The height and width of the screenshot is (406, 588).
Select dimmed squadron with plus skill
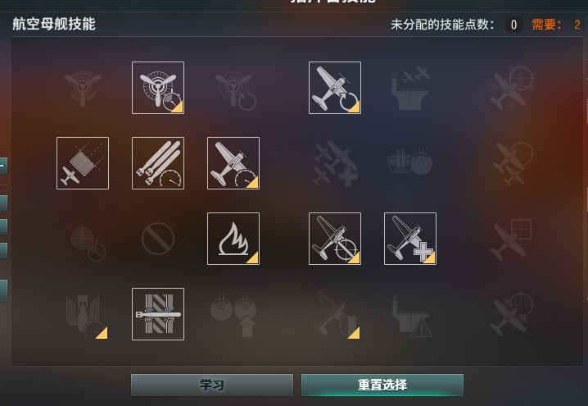[335, 163]
